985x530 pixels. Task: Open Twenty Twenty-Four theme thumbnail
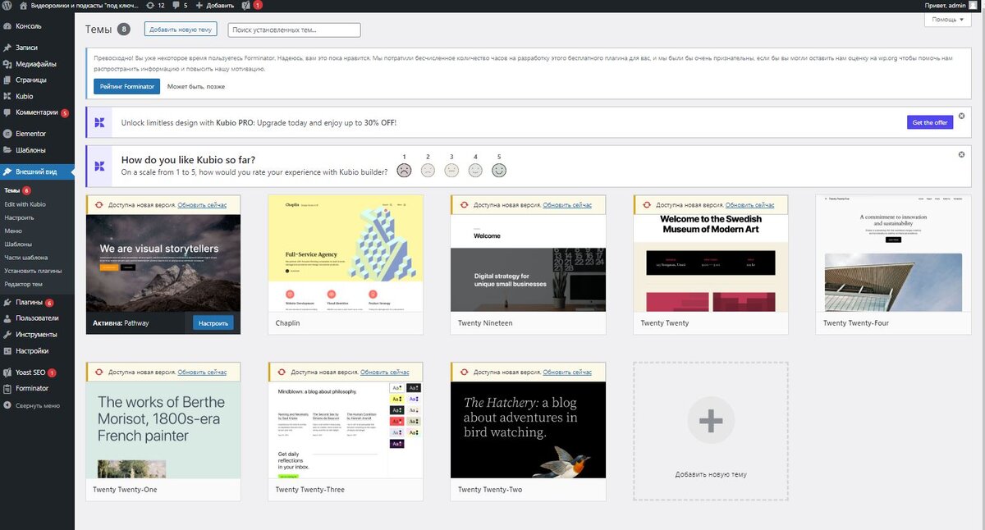coord(893,254)
